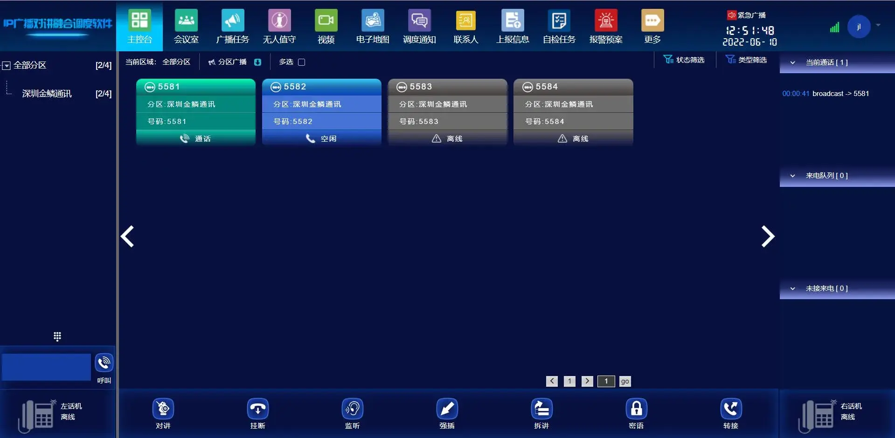Screen dimensions: 895x438
Task: Click the 监听 monitor listen button
Action: click(x=353, y=413)
